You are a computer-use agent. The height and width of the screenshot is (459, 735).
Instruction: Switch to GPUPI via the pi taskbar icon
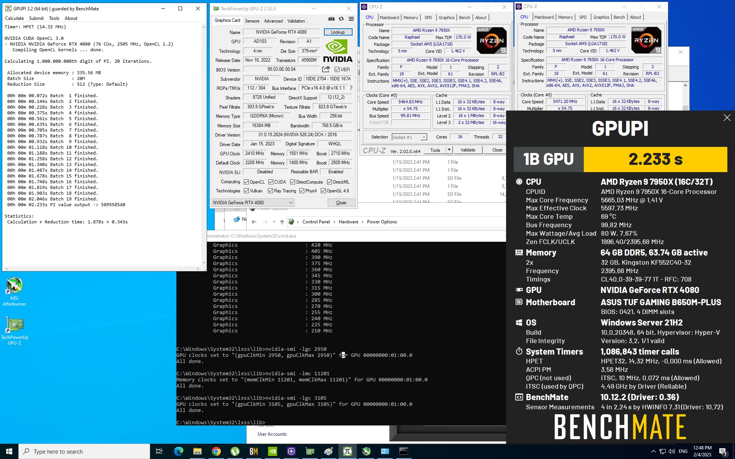click(347, 451)
